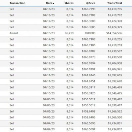Click the Date sort arrow icon

53,3
